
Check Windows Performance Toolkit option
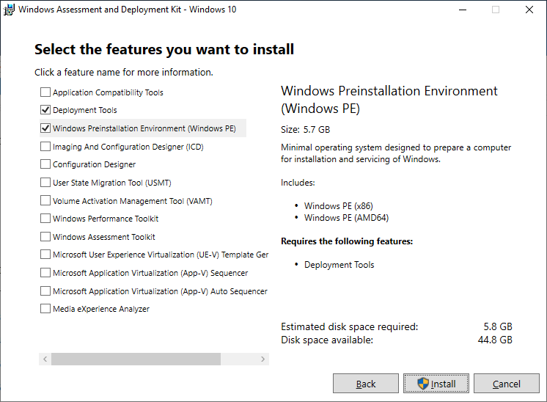tap(45, 218)
